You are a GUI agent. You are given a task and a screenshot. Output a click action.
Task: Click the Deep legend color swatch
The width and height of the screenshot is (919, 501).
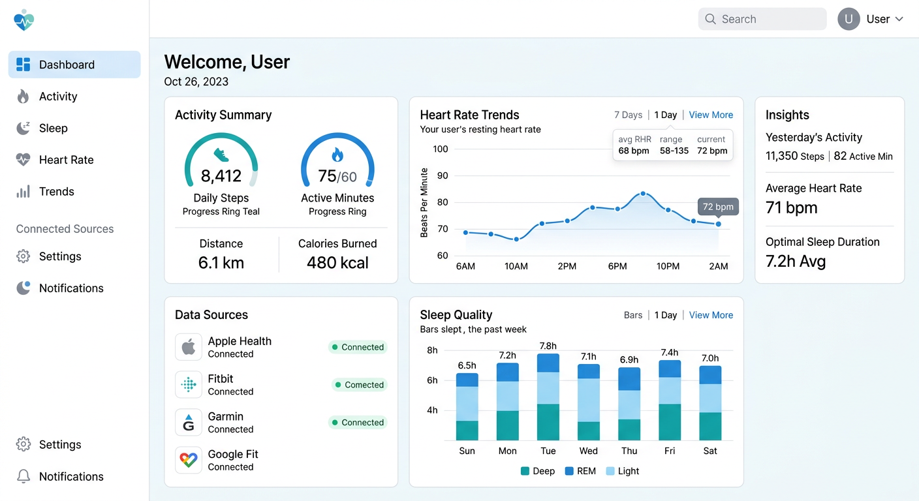pyautogui.click(x=525, y=471)
